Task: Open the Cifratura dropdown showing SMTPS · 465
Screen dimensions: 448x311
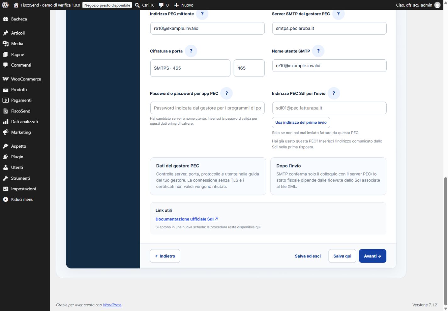Action: pyautogui.click(x=190, y=68)
